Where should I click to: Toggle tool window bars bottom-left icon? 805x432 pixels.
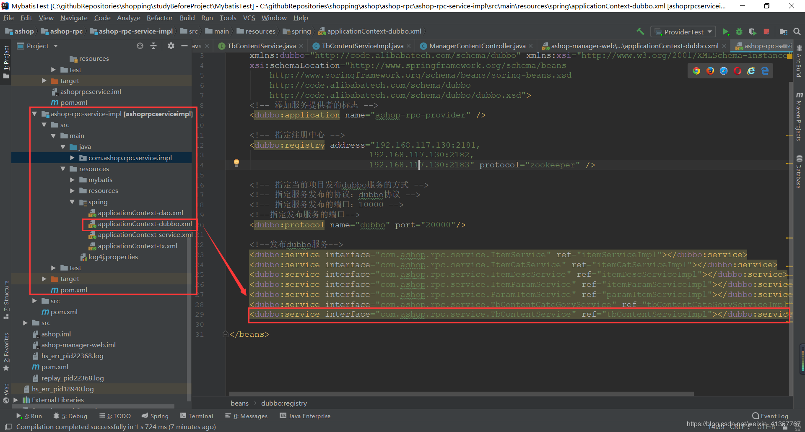pyautogui.click(x=8, y=427)
